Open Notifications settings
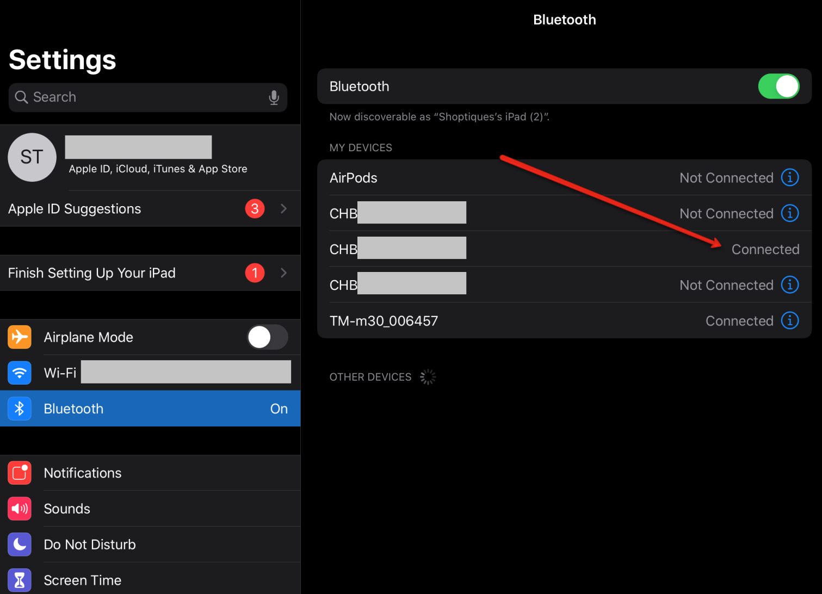This screenshot has width=822, height=594. pyautogui.click(x=150, y=473)
